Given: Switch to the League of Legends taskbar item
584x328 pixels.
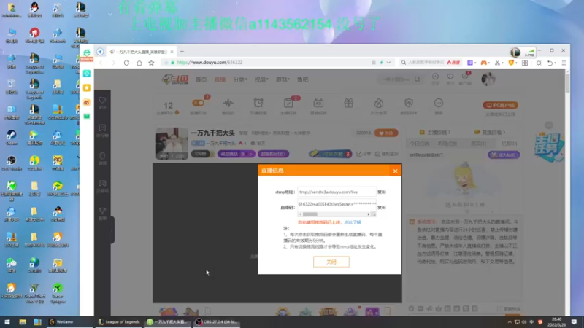Looking at the screenshot, I should [119, 322].
